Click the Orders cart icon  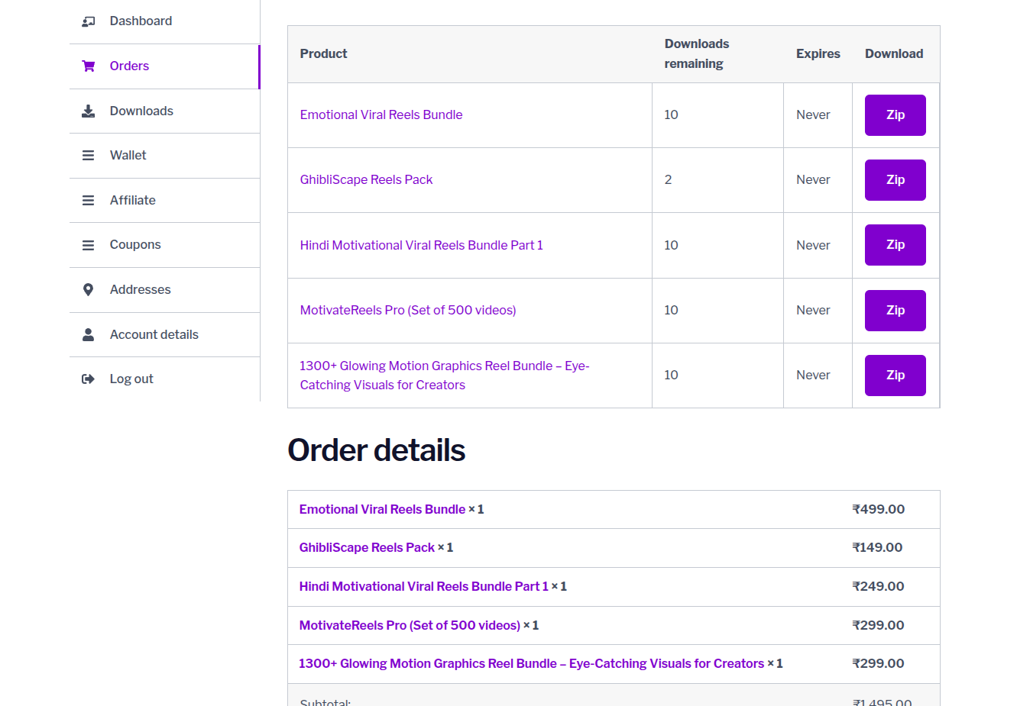88,66
